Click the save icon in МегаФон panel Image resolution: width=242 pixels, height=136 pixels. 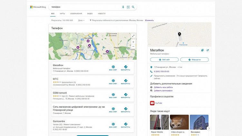[x=202, y=50]
